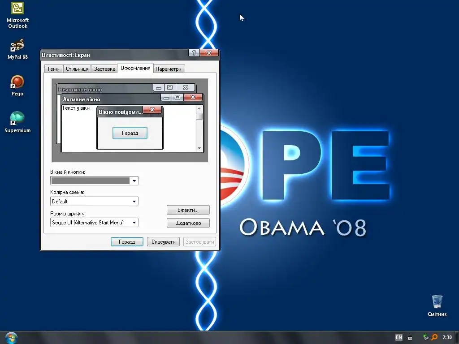
Task: Click the green arrow safely remove hardware tray icon
Action: coord(426,337)
